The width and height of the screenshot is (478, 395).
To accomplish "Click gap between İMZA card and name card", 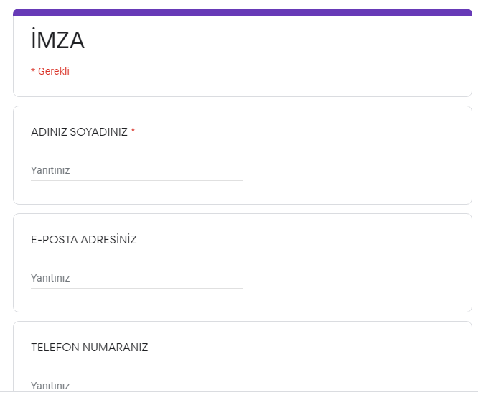I will (243, 101).
